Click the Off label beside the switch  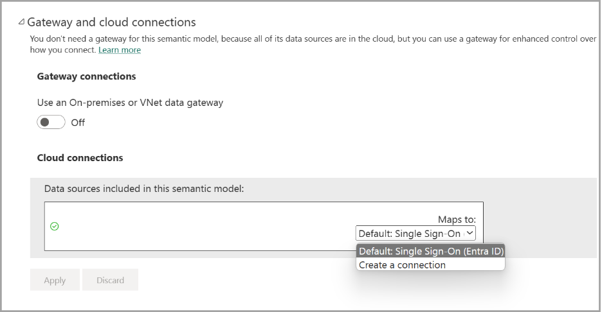pyautogui.click(x=78, y=122)
